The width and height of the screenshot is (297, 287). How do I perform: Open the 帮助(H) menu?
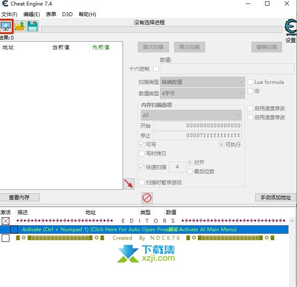coord(87,14)
